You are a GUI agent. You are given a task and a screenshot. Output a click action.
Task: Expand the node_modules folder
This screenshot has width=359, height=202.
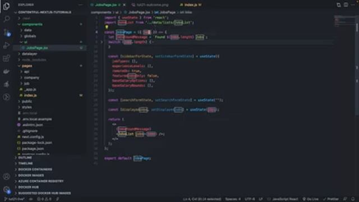coord(34,60)
